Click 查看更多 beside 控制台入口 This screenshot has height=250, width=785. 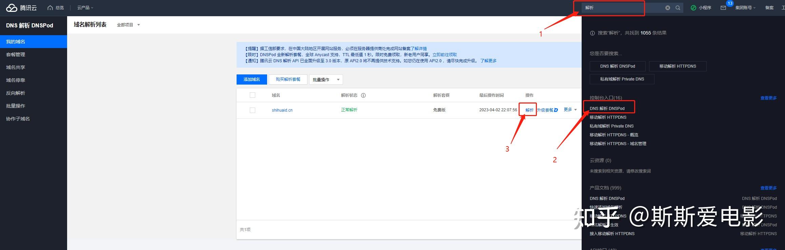click(768, 98)
